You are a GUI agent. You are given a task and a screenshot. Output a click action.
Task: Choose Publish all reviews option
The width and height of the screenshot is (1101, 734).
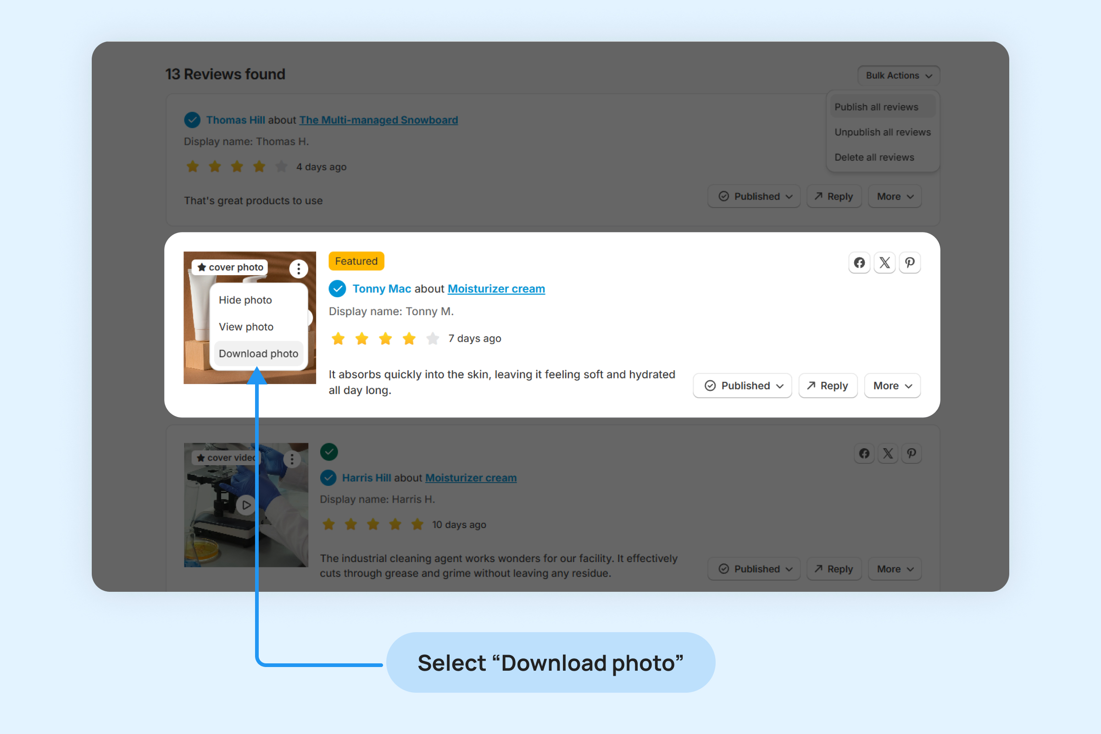click(x=876, y=107)
